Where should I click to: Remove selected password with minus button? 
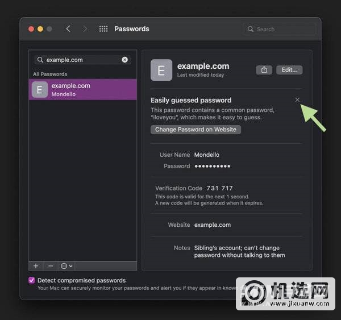[51, 266]
